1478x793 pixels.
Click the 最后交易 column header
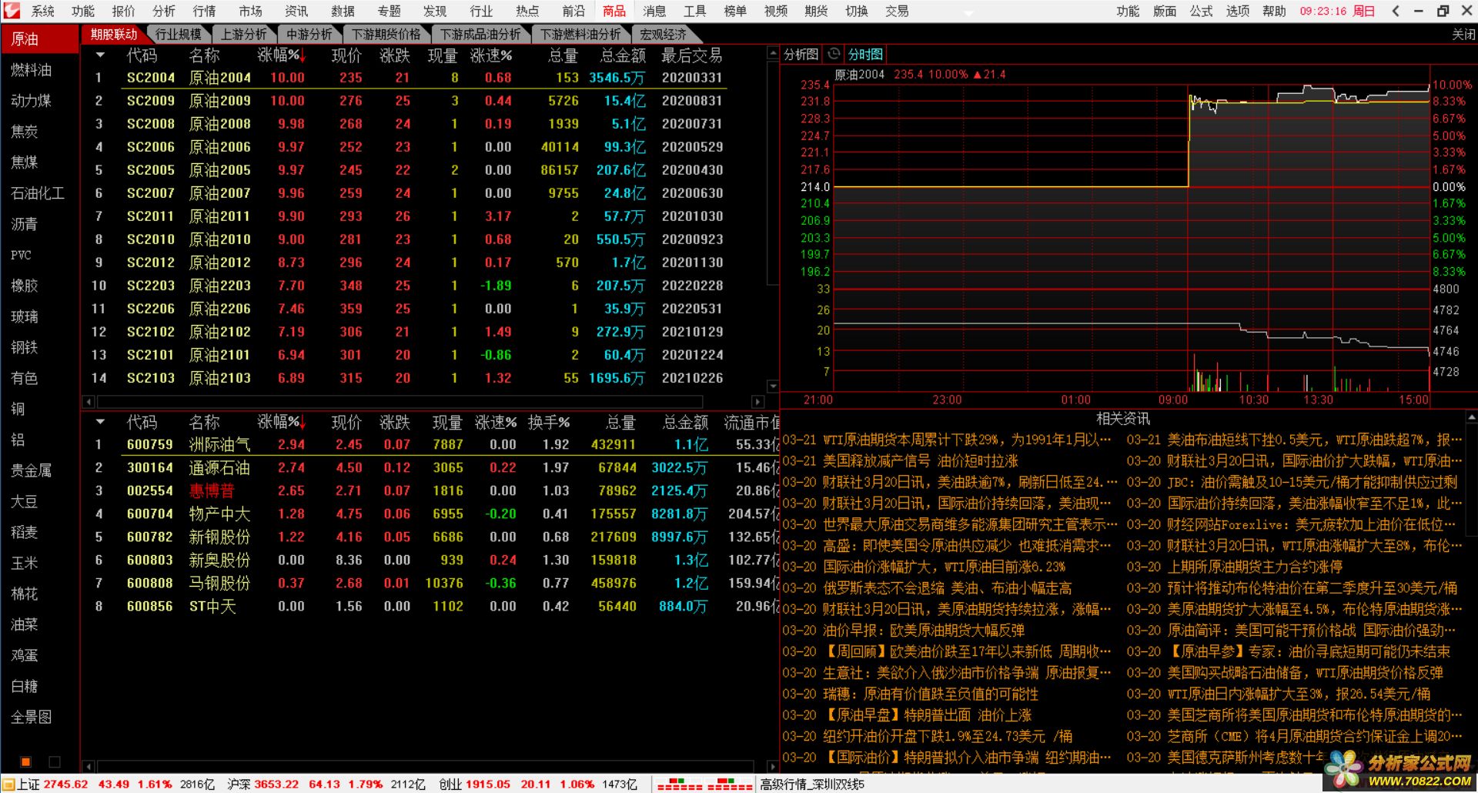(x=692, y=55)
